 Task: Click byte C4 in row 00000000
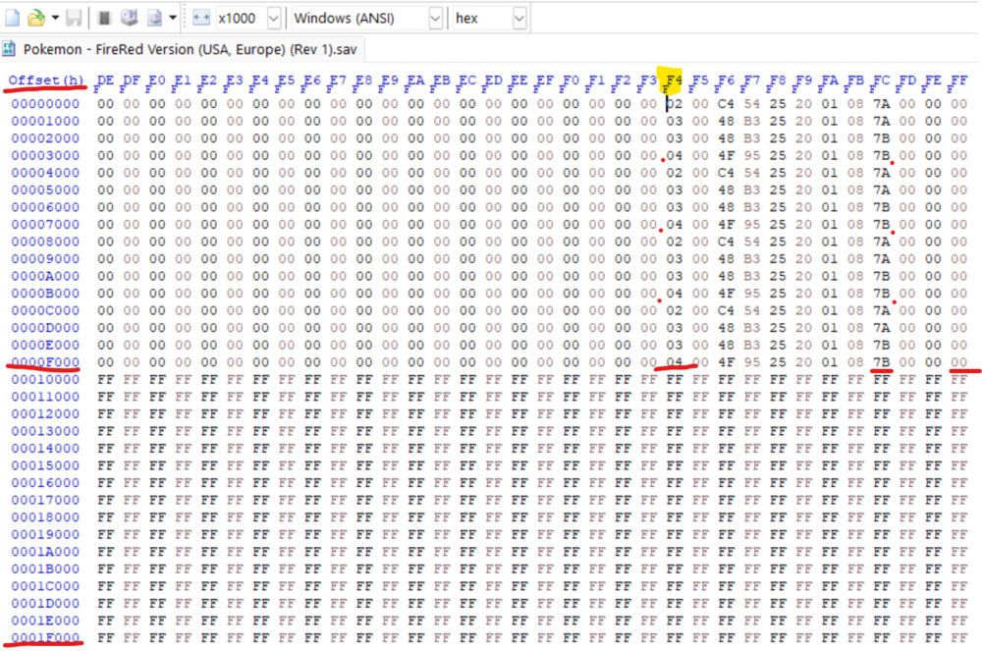[x=726, y=103]
